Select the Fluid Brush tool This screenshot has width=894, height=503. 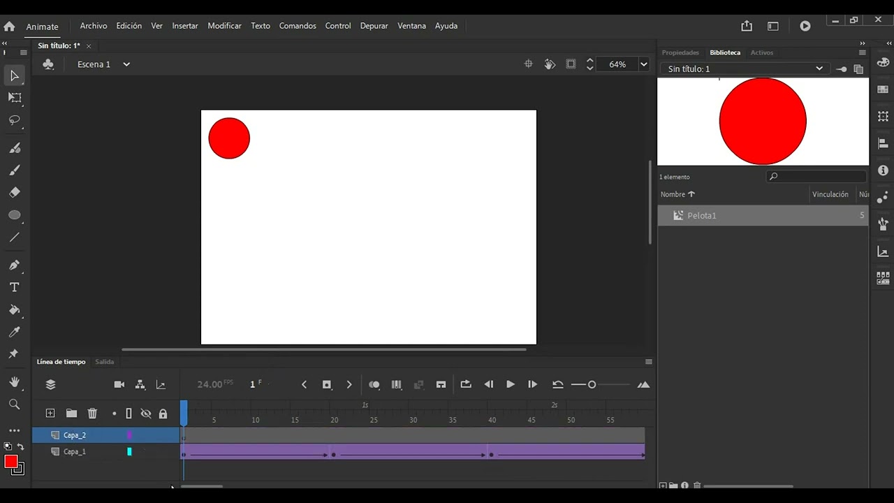[15, 147]
